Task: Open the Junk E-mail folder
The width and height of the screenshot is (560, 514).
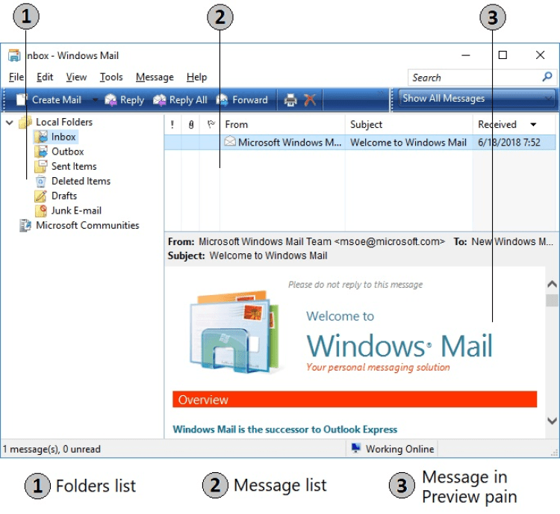Action: (x=76, y=211)
